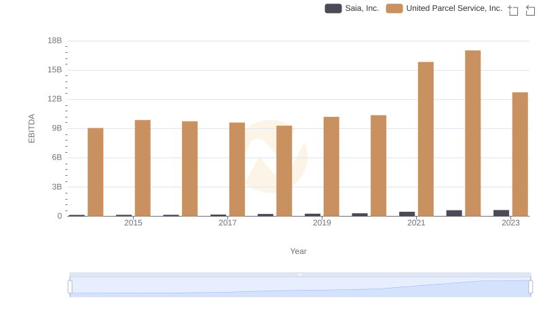Click the UPS bar for 2019
The width and height of the screenshot is (543, 313).
[331, 166]
